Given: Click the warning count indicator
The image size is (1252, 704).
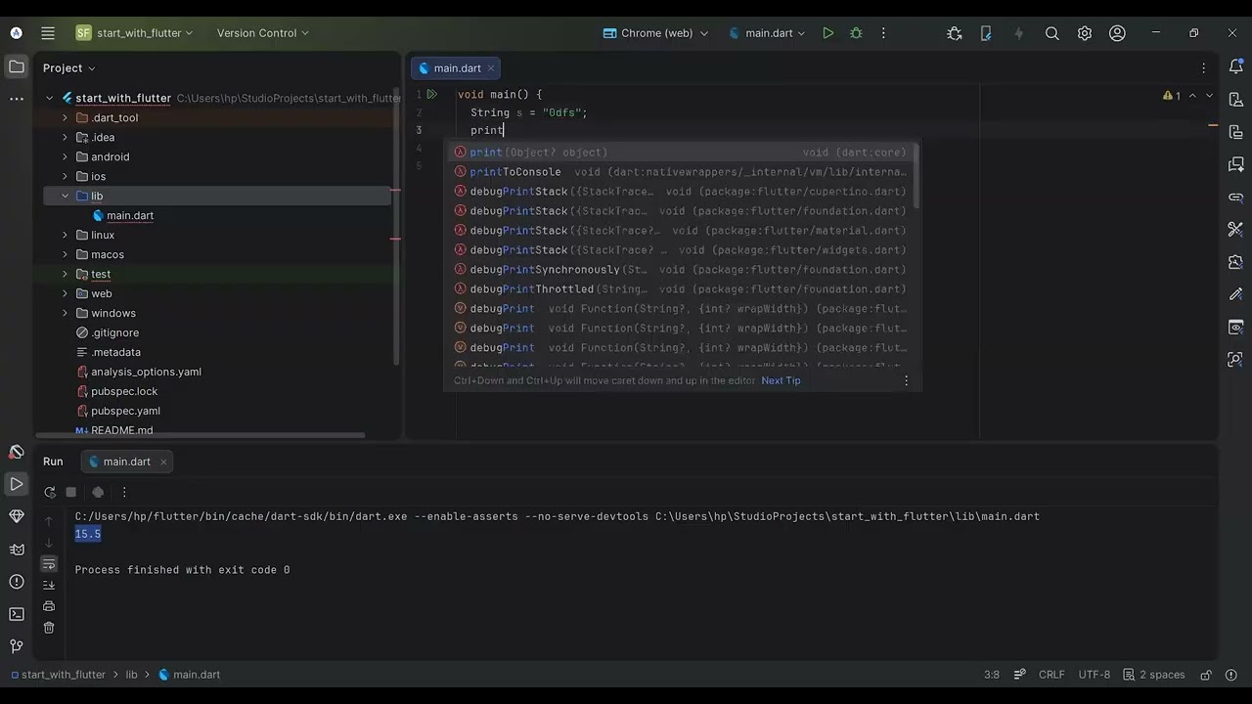Looking at the screenshot, I should [1172, 96].
